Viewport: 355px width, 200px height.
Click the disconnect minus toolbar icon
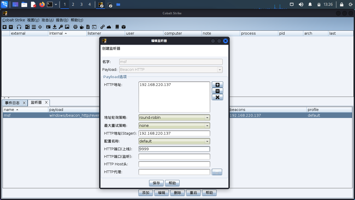tap(11, 27)
